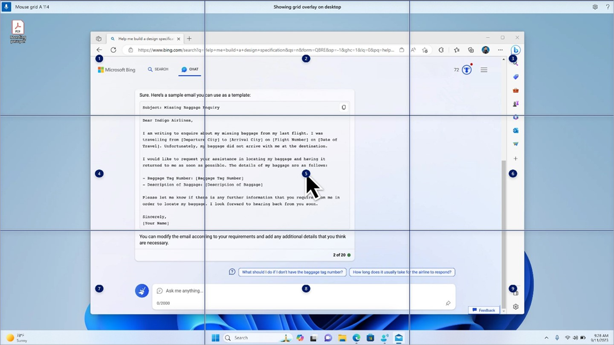This screenshot has height=345, width=614.
Task: Open the browser profile avatar menu
Action: [486, 50]
